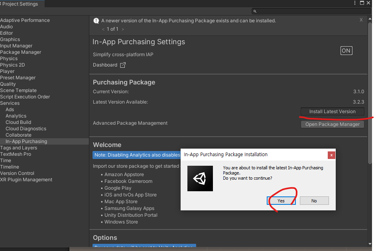Viewport: 374px width, 251px height.
Task: Dismiss the newer version notification
Action: pyautogui.click(x=361, y=20)
